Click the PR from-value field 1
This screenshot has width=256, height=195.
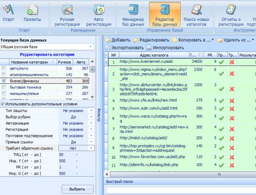pos(67,167)
